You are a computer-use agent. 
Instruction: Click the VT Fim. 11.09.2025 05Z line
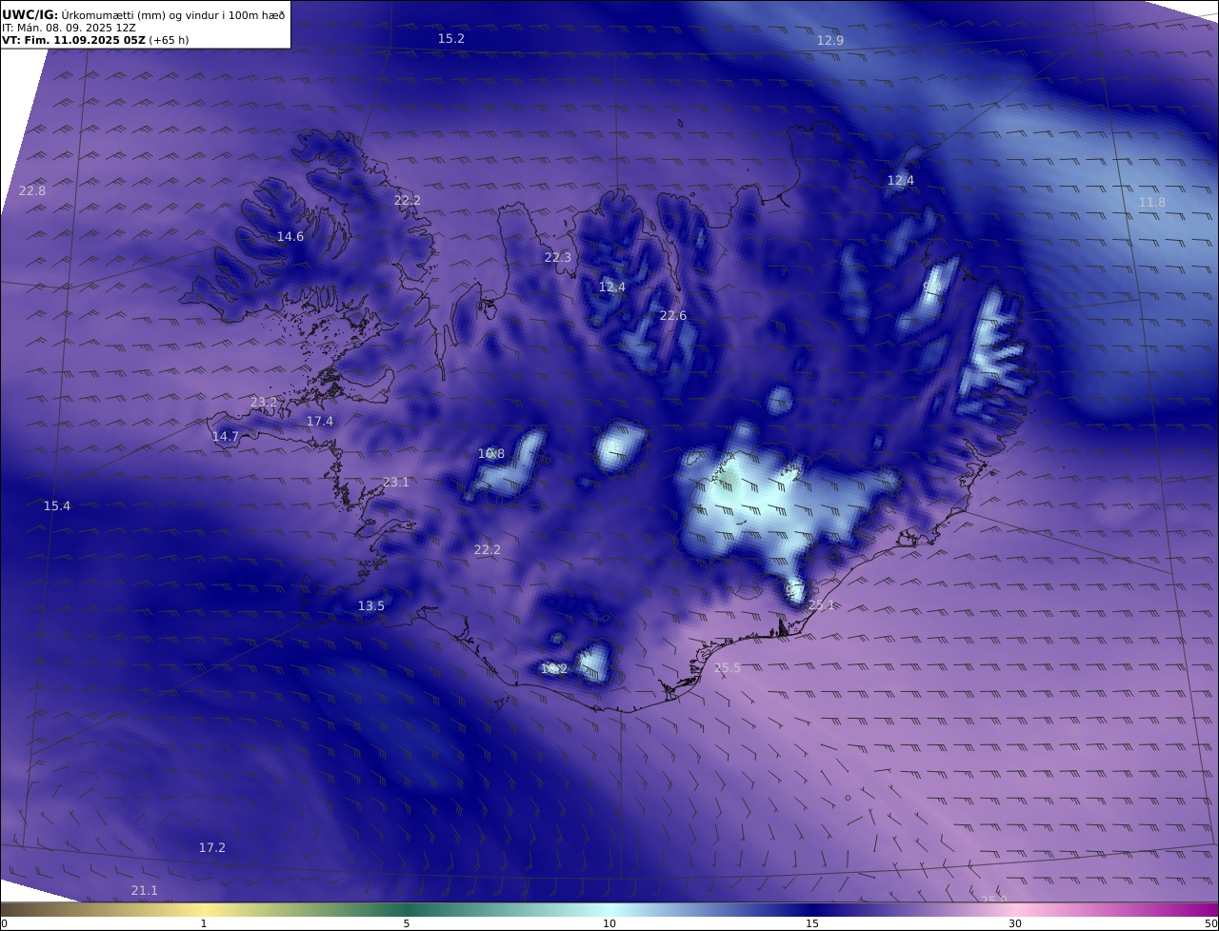pyautogui.click(x=95, y=40)
